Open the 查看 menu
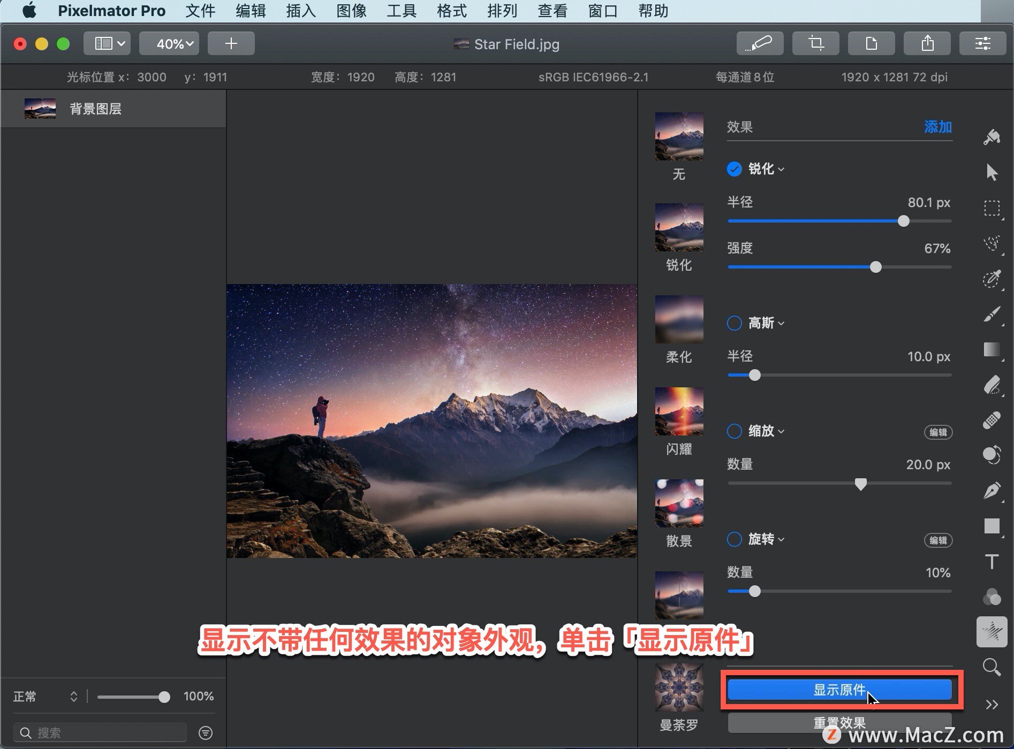 tap(553, 11)
